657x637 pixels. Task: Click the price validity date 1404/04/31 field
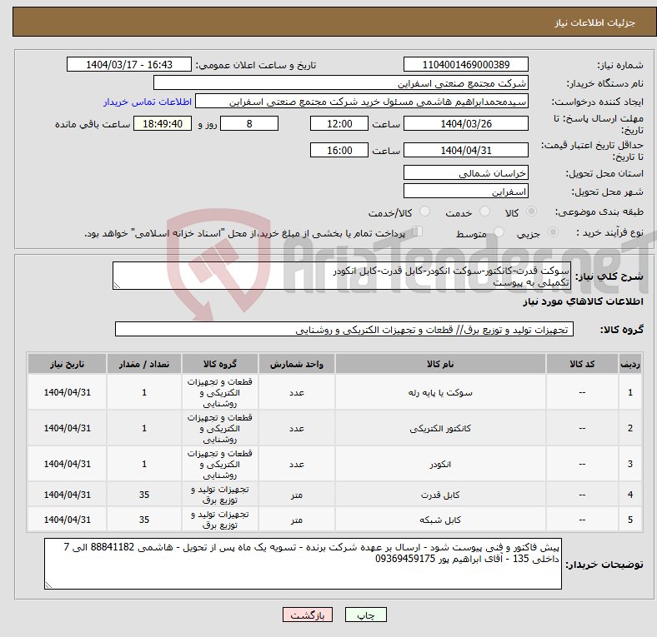click(466, 150)
